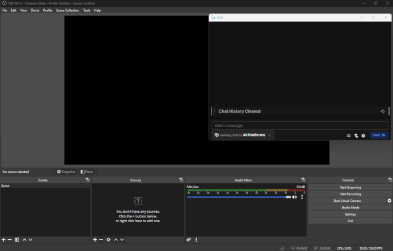
Task: Open advanced audio properties gears icon
Action: 189,240
